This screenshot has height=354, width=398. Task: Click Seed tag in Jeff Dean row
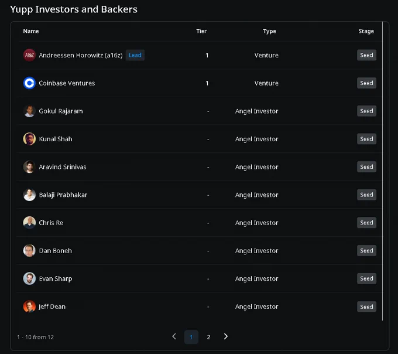366,307
